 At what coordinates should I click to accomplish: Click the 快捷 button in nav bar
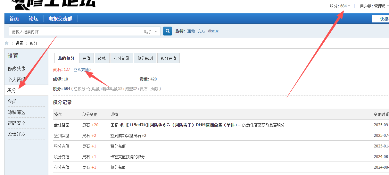[x=380, y=19]
